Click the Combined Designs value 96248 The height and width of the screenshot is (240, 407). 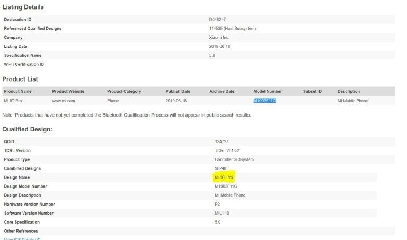click(x=220, y=168)
